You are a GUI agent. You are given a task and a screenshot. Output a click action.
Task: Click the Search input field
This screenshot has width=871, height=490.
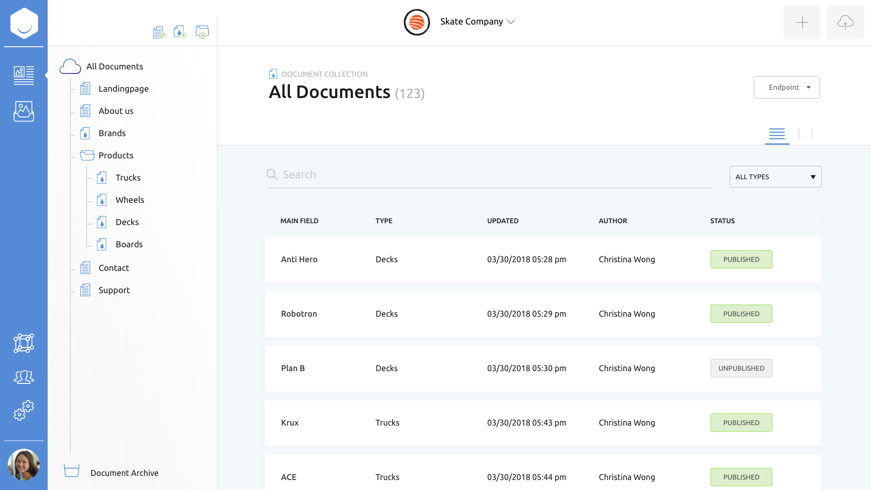click(491, 174)
